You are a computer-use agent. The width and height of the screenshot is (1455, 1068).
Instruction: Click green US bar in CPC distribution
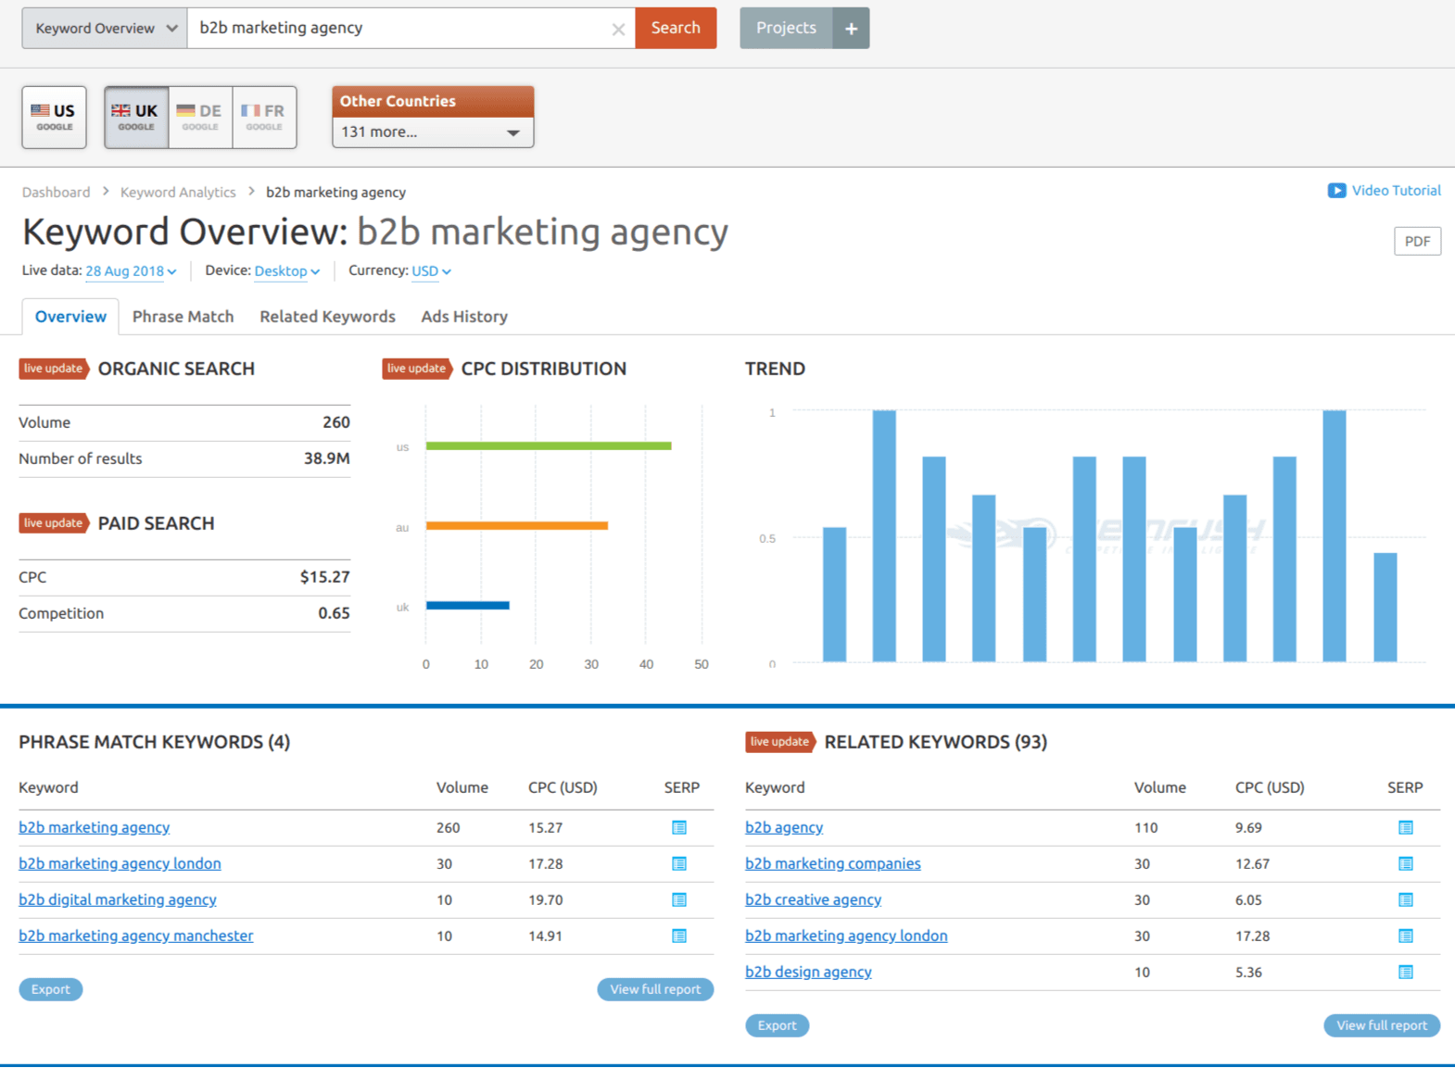point(549,446)
